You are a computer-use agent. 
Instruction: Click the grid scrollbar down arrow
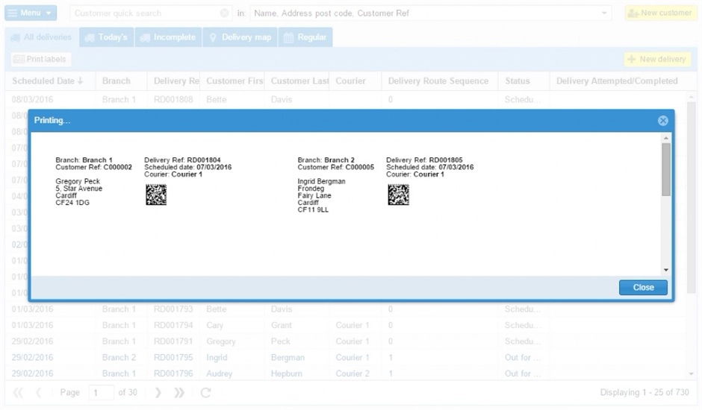[x=692, y=373]
